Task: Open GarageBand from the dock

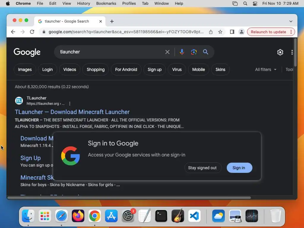Action: 178,216
